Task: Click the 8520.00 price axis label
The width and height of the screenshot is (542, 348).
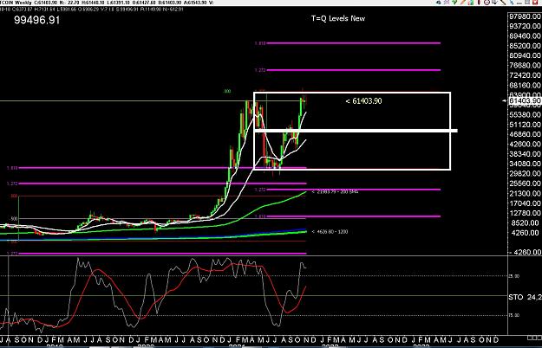Action: point(526,222)
